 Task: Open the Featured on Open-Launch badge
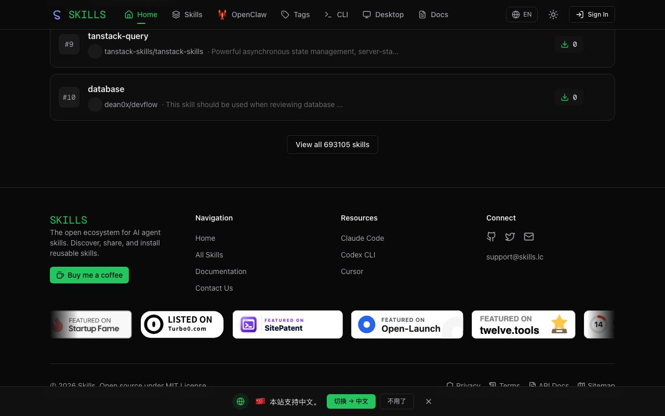pos(407,324)
